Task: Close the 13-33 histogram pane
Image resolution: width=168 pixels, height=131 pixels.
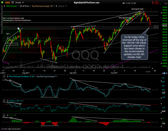Action: point(4,115)
